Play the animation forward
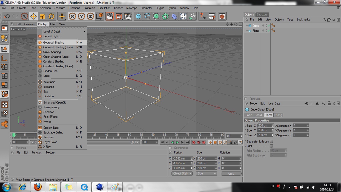The height and width of the screenshot is (192, 341). click(177, 142)
